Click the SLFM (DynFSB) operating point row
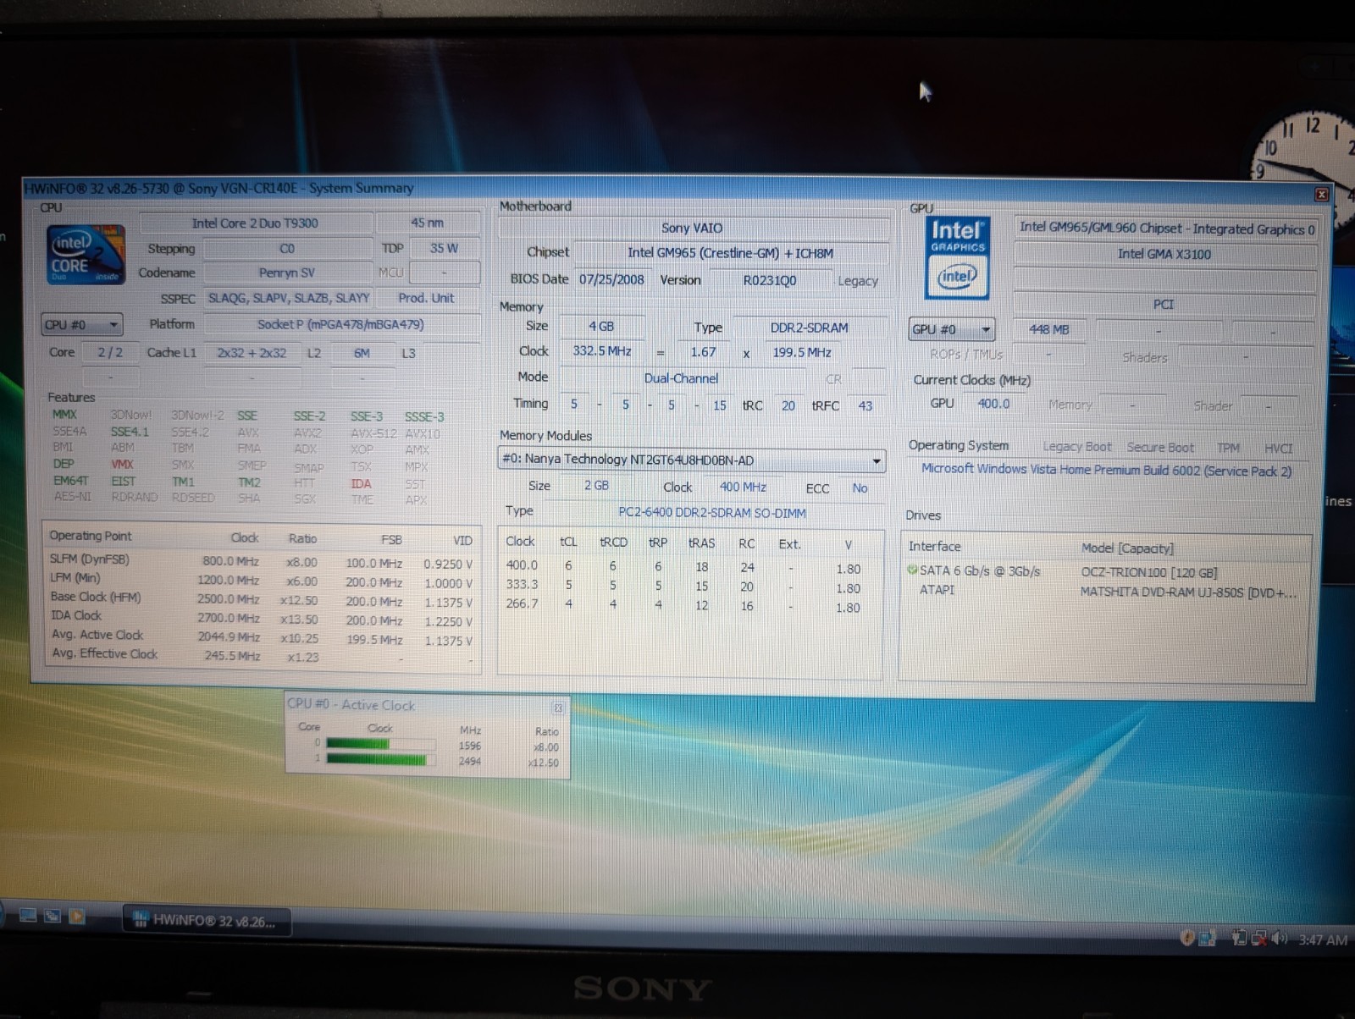The width and height of the screenshot is (1355, 1019). [x=261, y=561]
